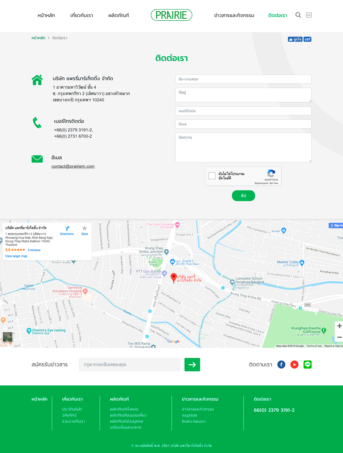Click the green envelope email icon

pos(37,159)
